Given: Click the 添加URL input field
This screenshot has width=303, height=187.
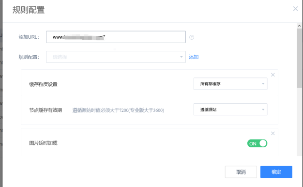Looking at the screenshot, I should point(116,37).
